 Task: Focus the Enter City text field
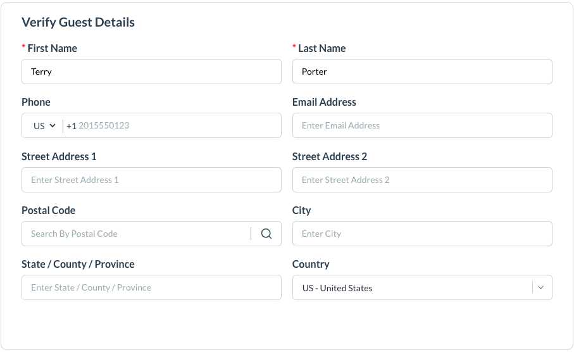[422, 234]
